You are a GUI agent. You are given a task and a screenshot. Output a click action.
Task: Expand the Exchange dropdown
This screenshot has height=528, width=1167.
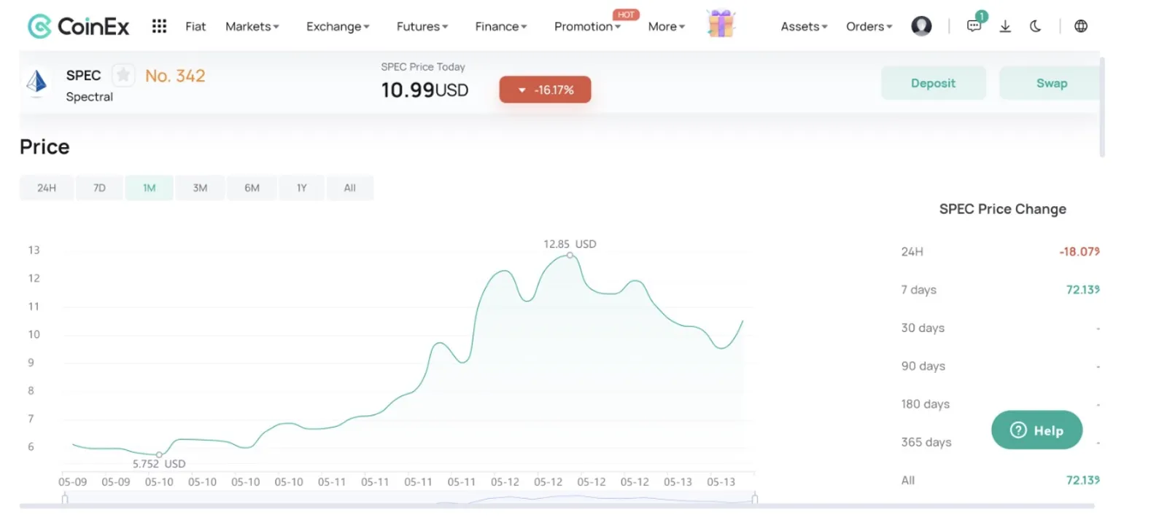click(x=338, y=26)
